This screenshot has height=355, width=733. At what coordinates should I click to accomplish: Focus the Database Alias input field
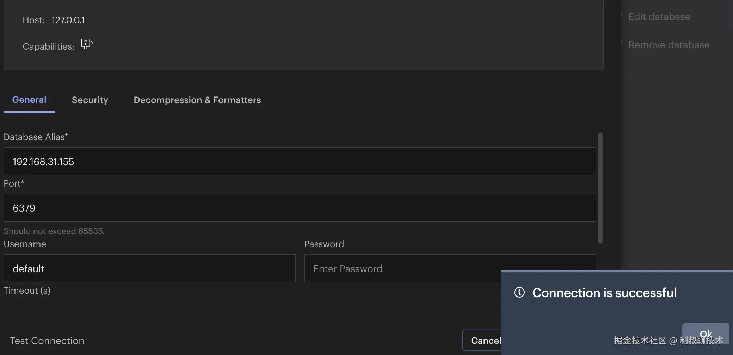click(x=300, y=162)
